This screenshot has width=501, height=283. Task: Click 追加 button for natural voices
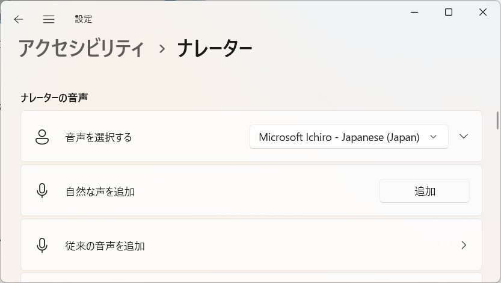tap(425, 191)
